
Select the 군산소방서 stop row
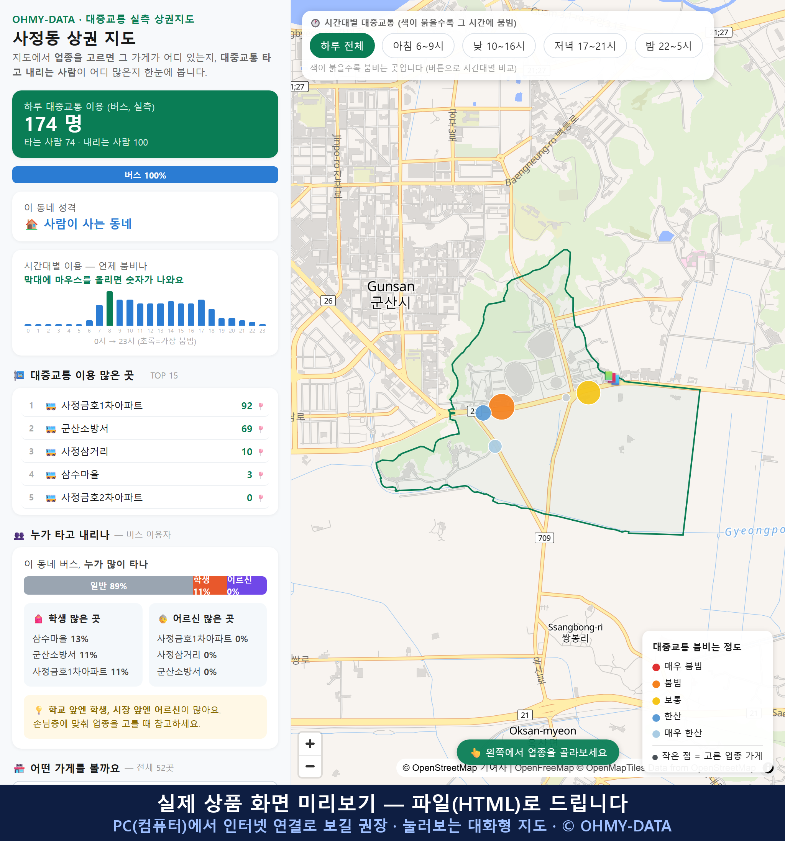(x=145, y=428)
